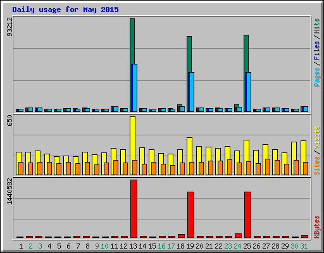The width and height of the screenshot is (324, 253).
Task: Click the 650 axis value label
Action: click(9, 121)
